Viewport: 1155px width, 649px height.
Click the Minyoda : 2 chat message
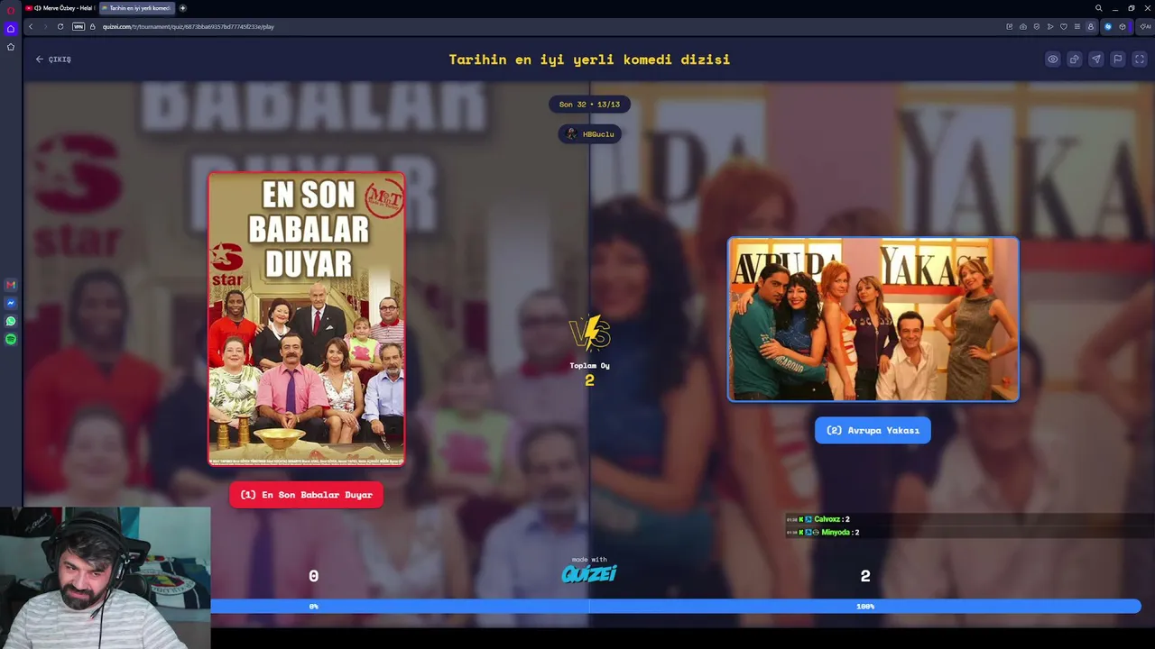[x=822, y=533]
